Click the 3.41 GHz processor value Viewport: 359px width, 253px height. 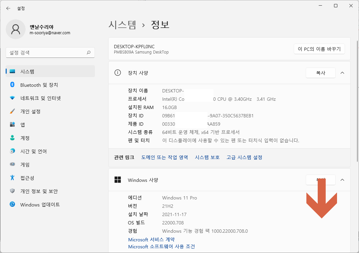pyautogui.click(x=266, y=99)
